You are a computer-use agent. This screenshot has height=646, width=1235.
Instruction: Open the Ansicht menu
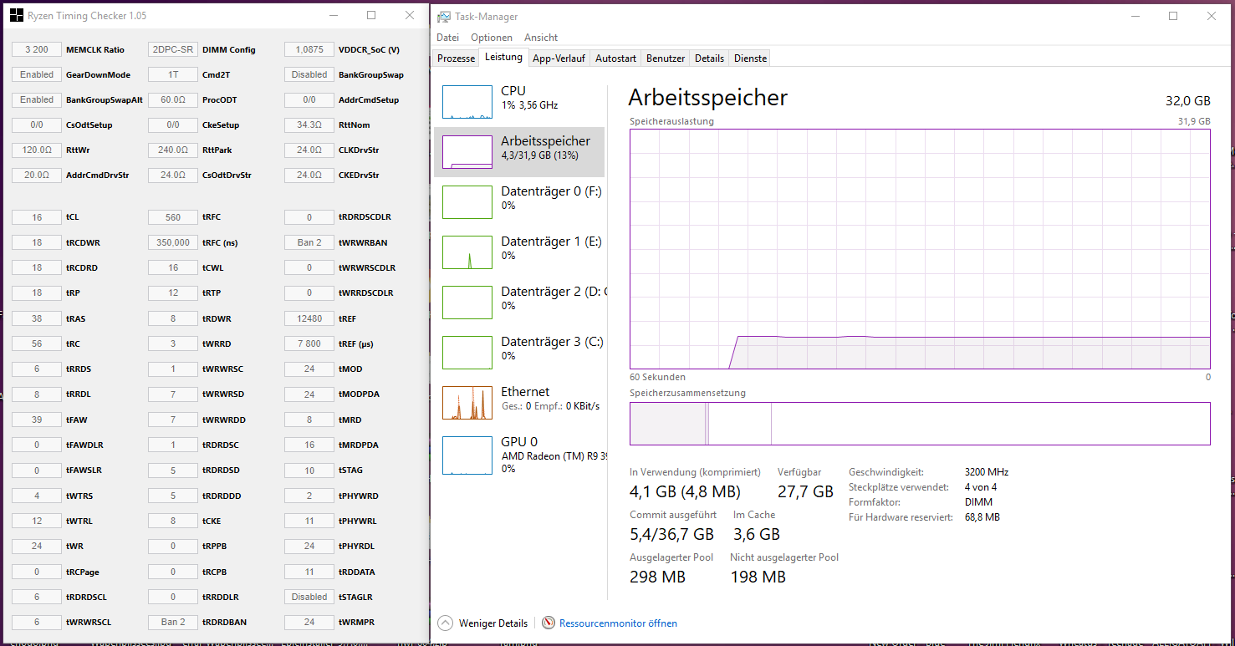(541, 38)
